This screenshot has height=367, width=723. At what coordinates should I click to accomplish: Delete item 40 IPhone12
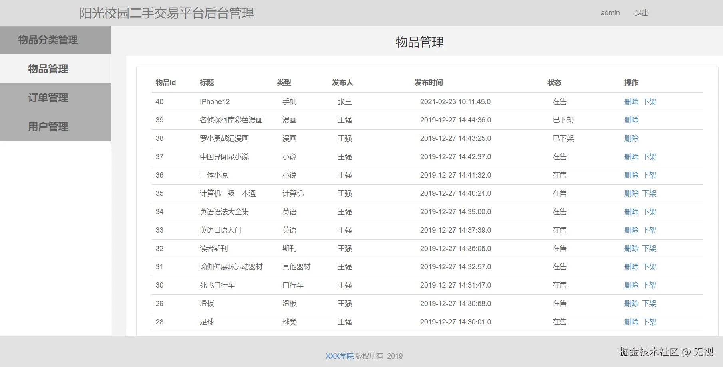coord(631,102)
